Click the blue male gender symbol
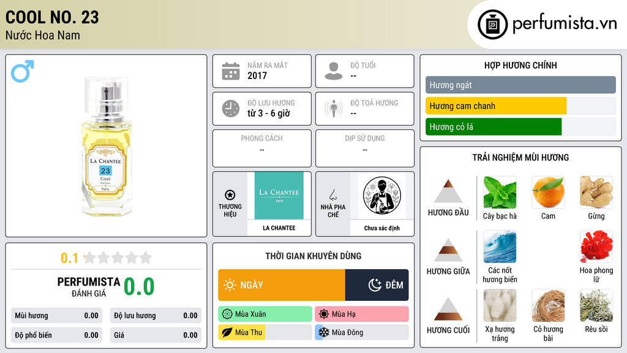 pos(23,71)
